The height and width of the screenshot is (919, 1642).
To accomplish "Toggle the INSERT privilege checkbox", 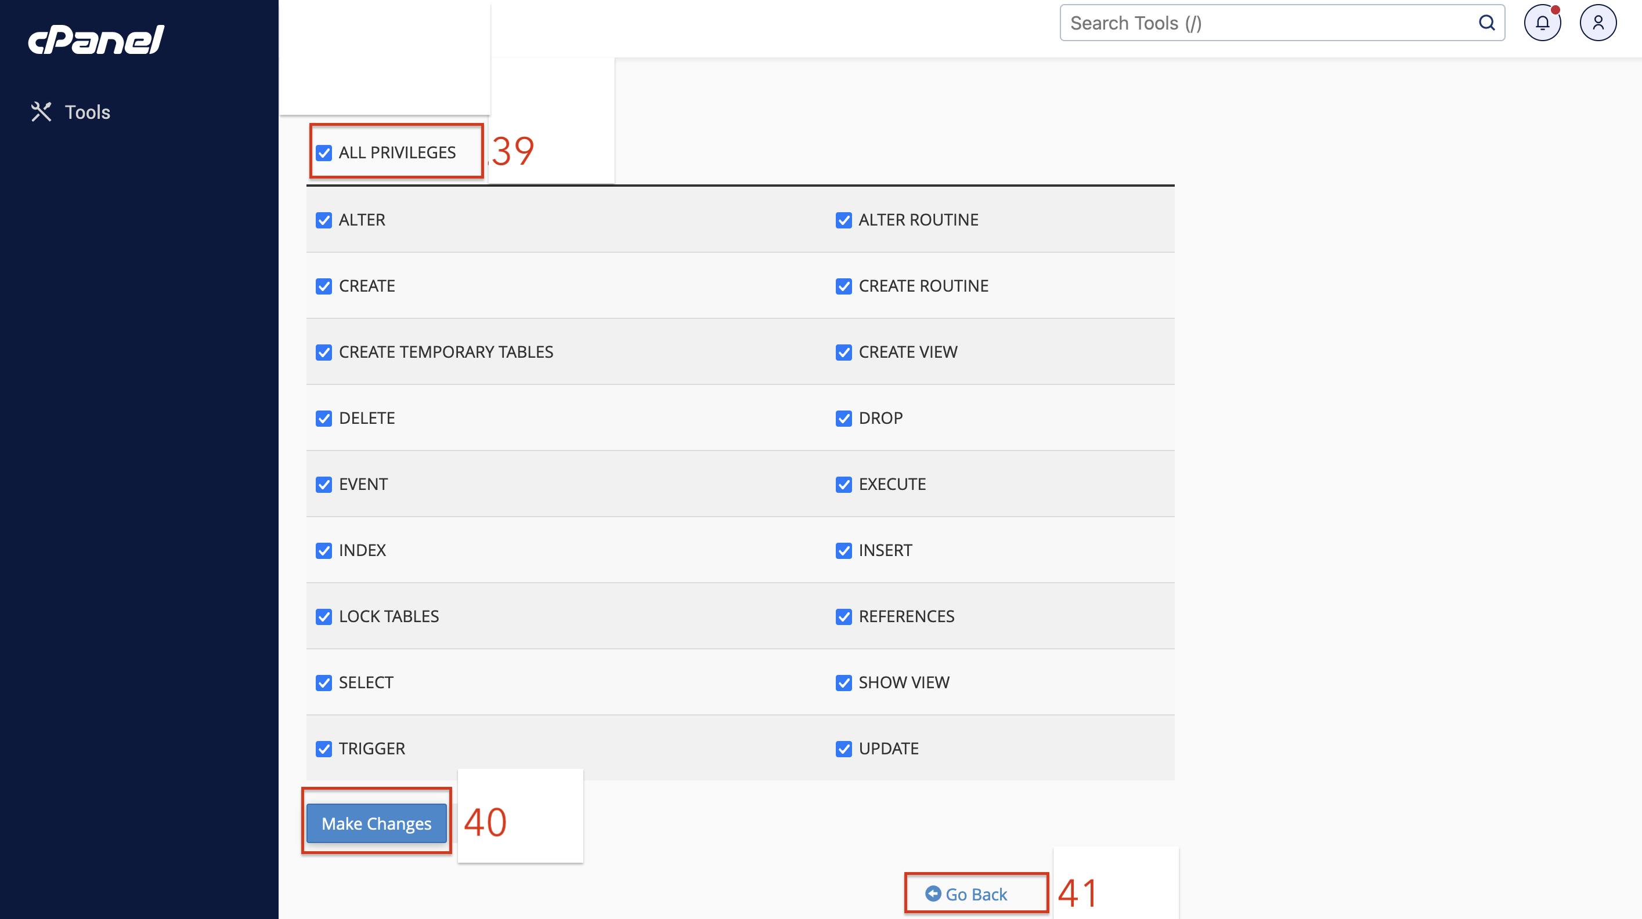I will click(844, 551).
